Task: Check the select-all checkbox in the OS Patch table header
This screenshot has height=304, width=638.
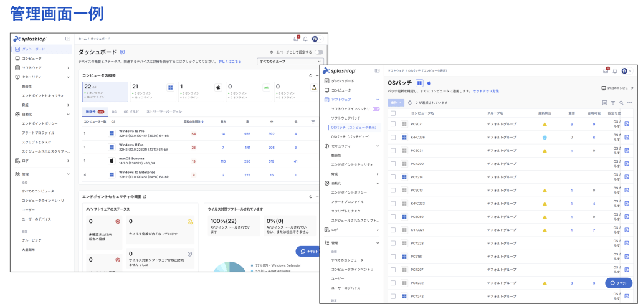Action: (393, 113)
